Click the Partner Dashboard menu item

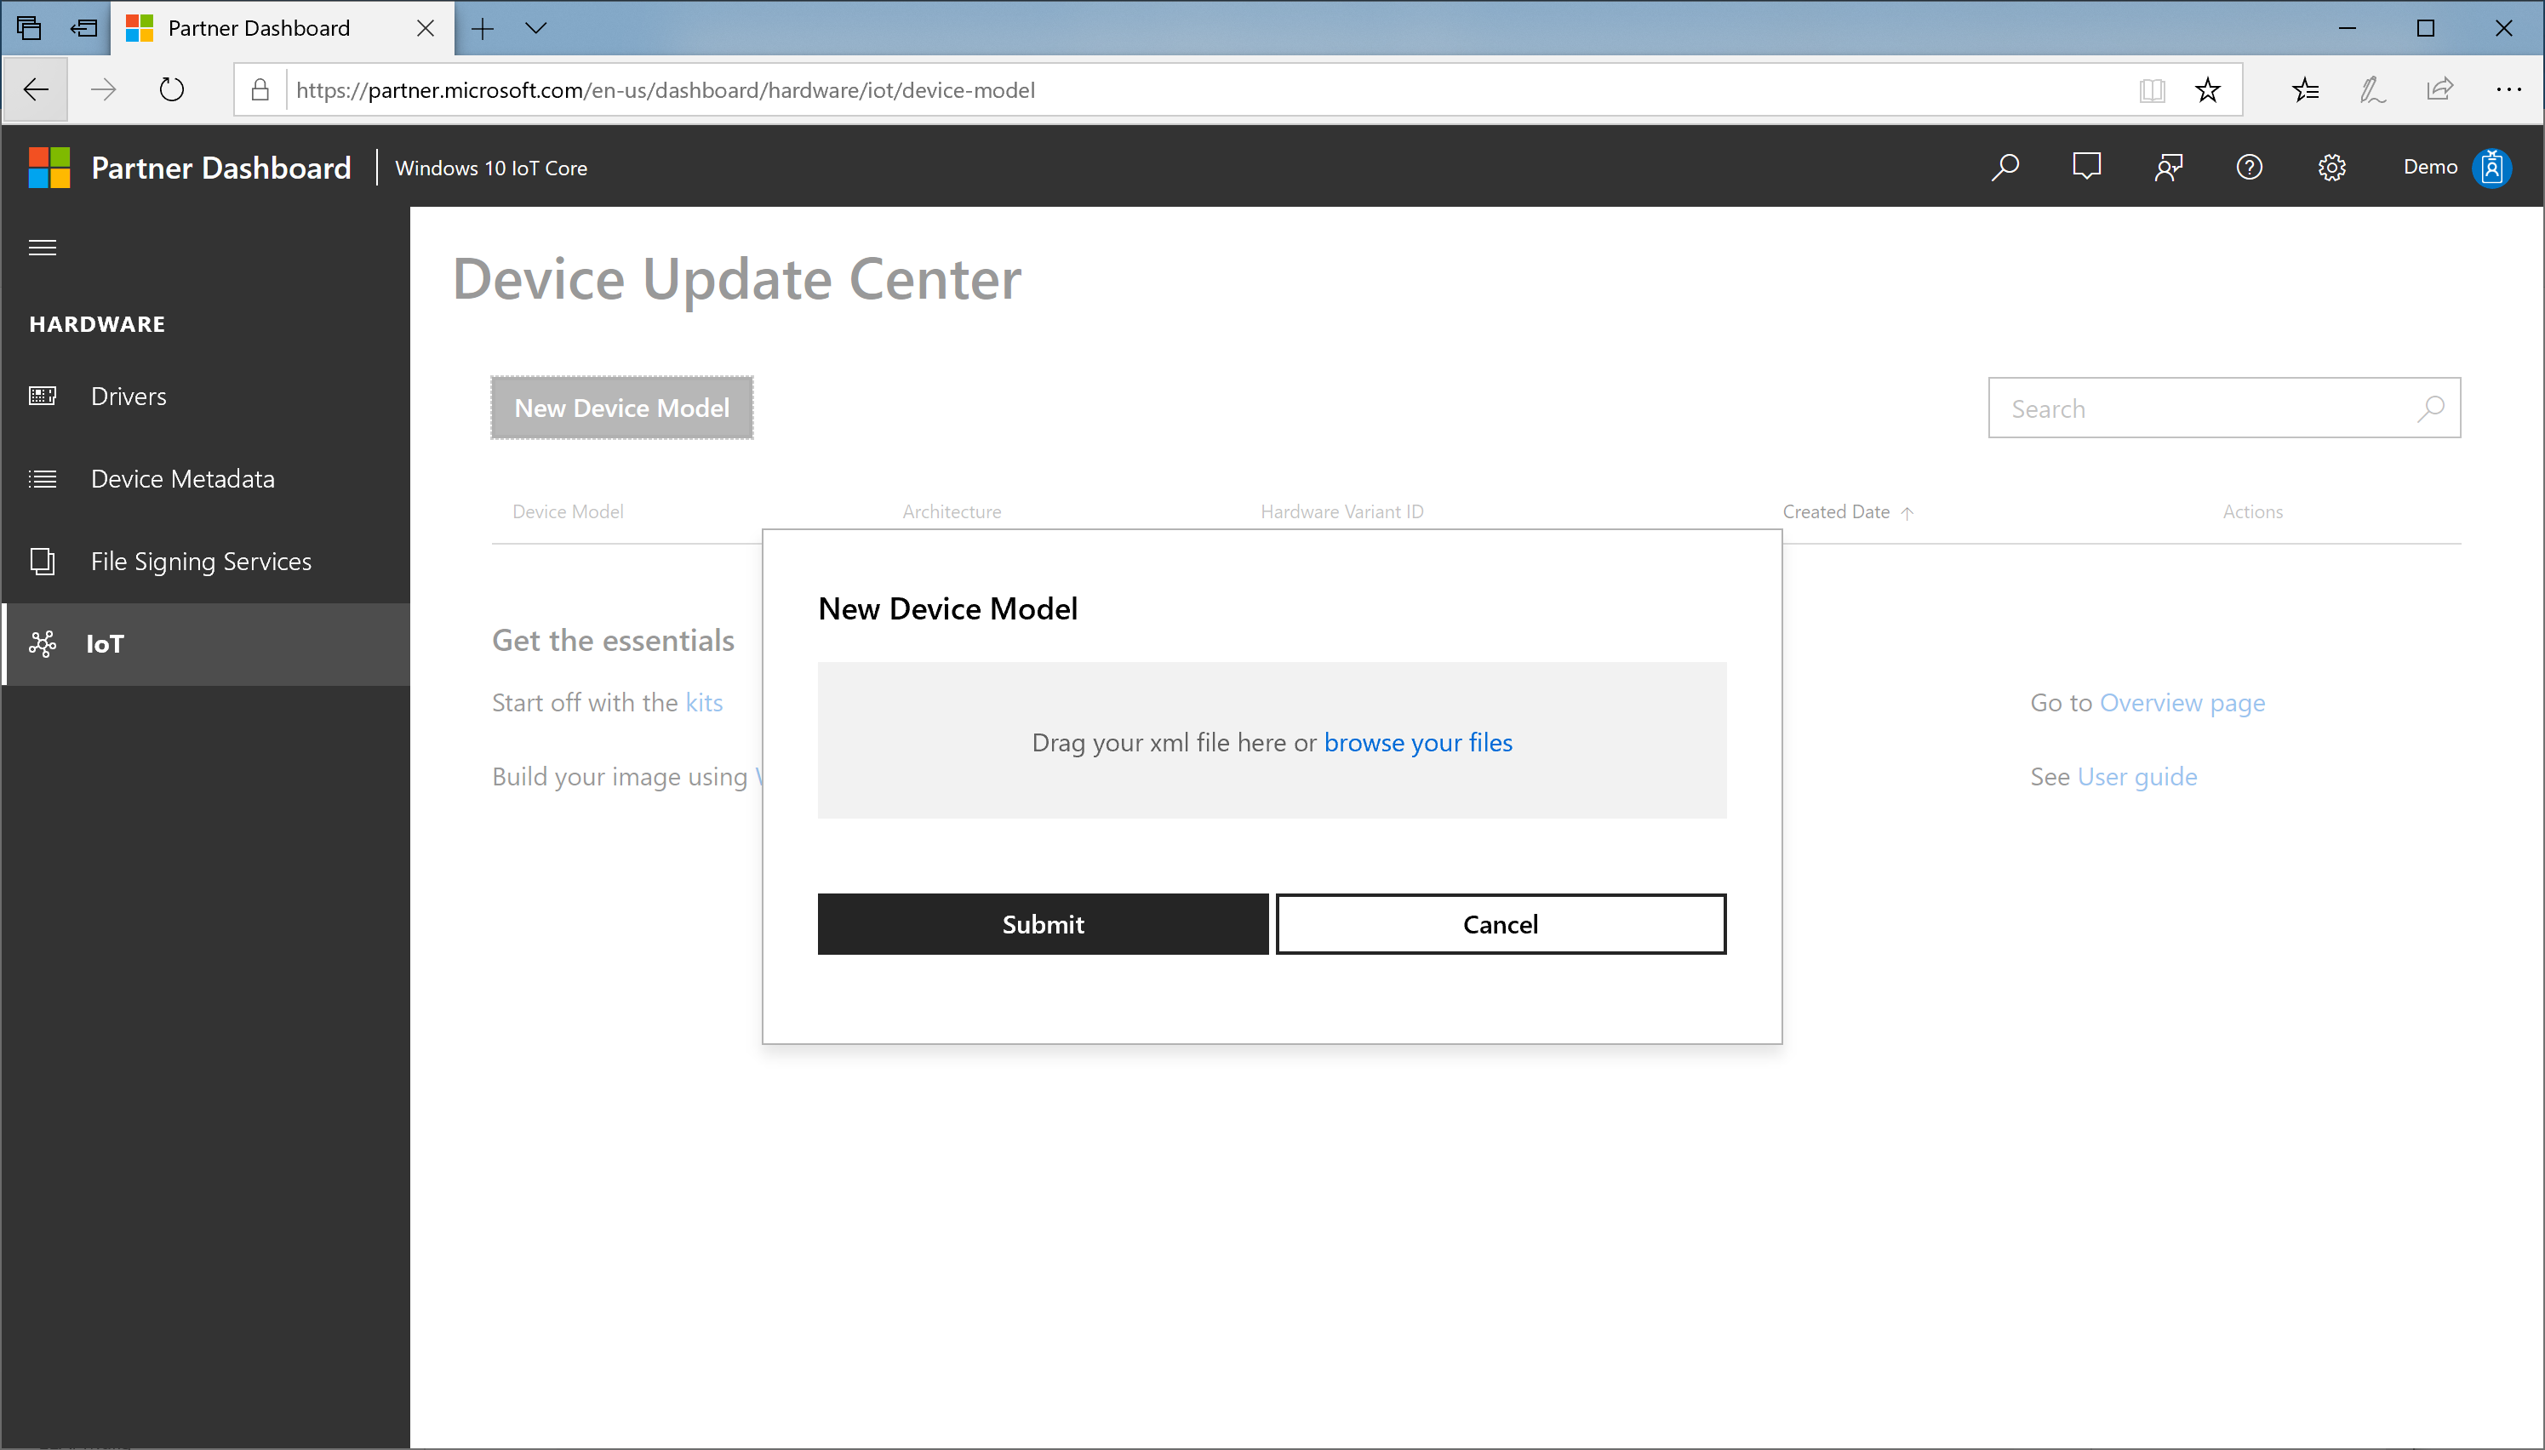222,166
